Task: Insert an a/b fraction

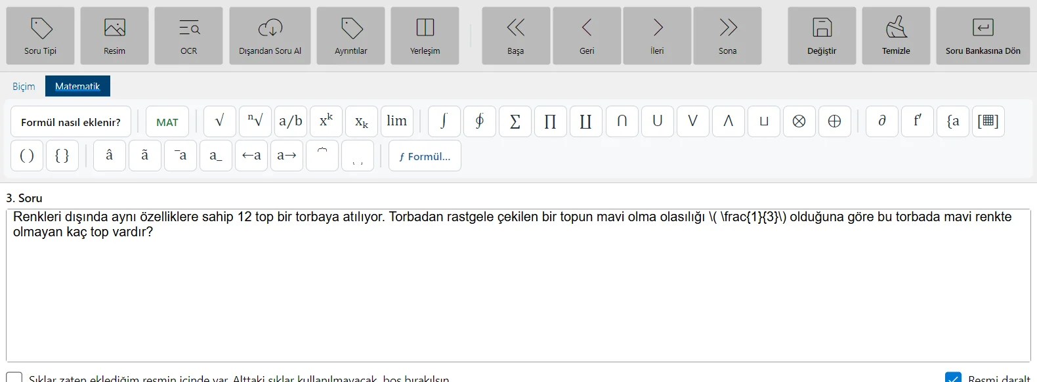Action: [x=291, y=121]
